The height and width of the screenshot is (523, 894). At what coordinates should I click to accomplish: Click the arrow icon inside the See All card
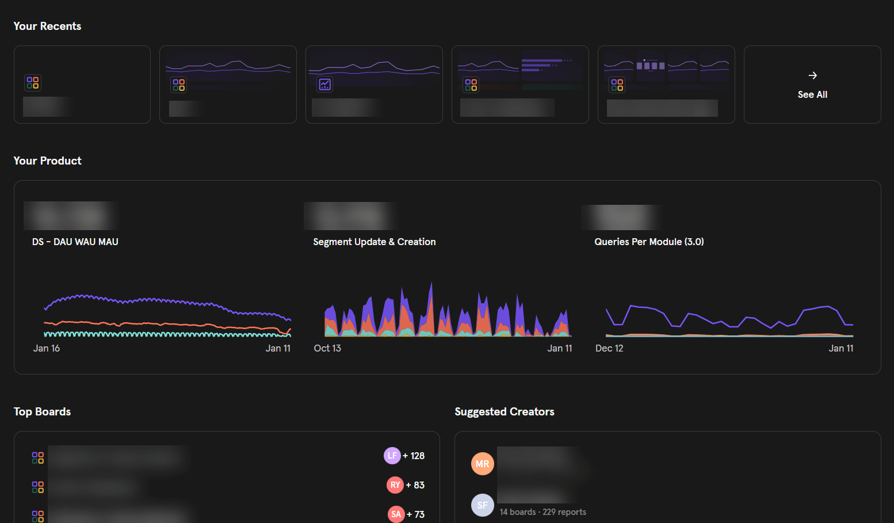point(812,75)
